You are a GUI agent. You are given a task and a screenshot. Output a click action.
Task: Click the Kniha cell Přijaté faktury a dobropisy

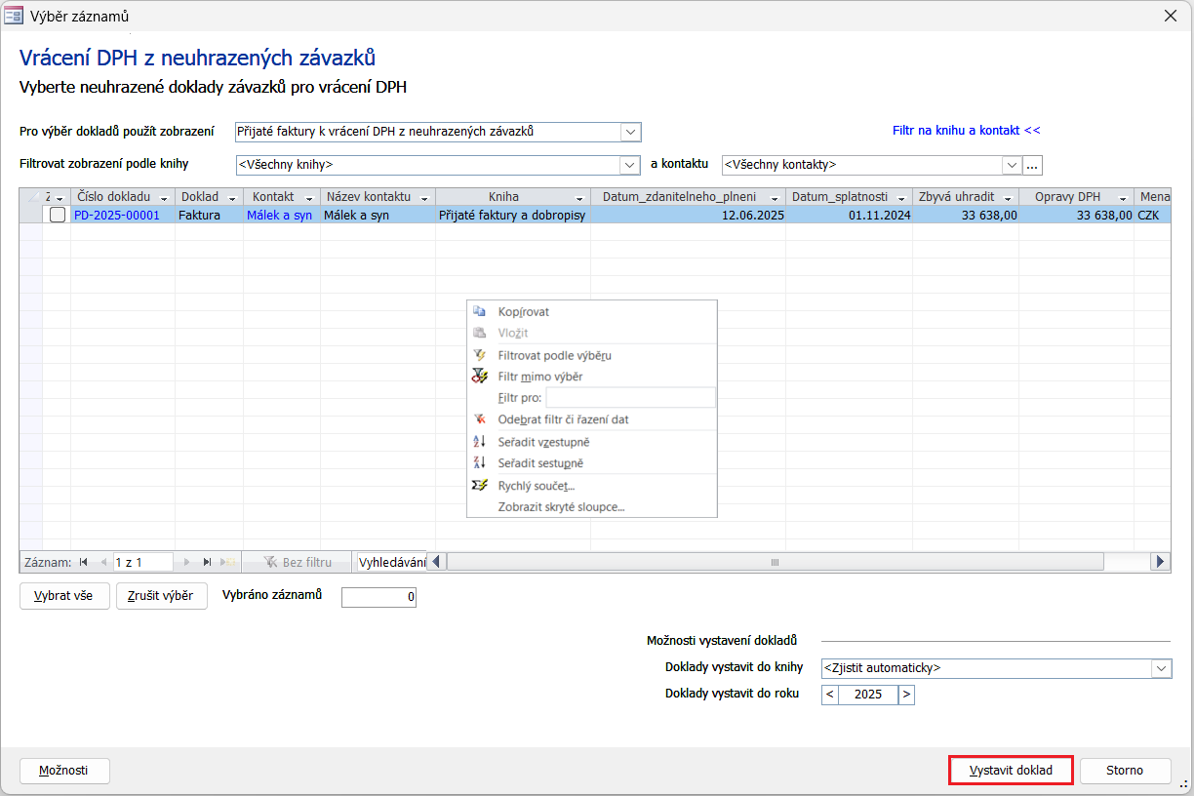(512, 215)
